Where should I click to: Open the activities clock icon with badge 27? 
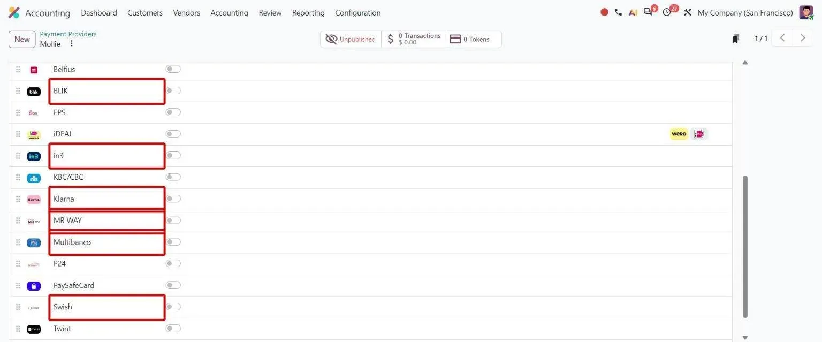click(667, 12)
